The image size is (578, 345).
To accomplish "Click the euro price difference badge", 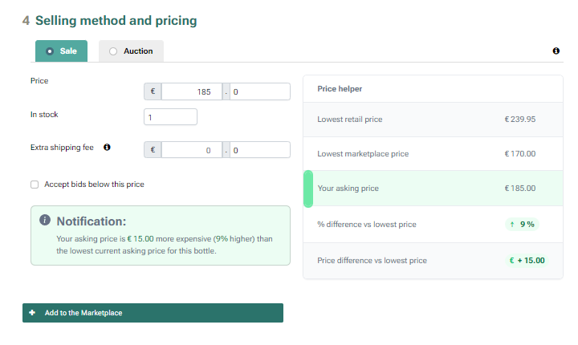I will pyautogui.click(x=526, y=261).
